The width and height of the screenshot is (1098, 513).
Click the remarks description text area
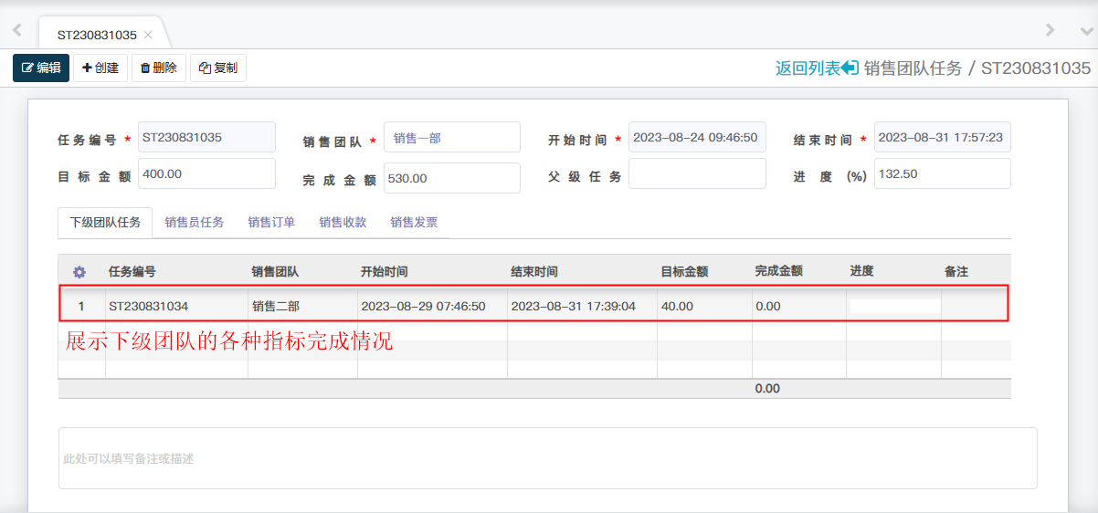click(547, 458)
